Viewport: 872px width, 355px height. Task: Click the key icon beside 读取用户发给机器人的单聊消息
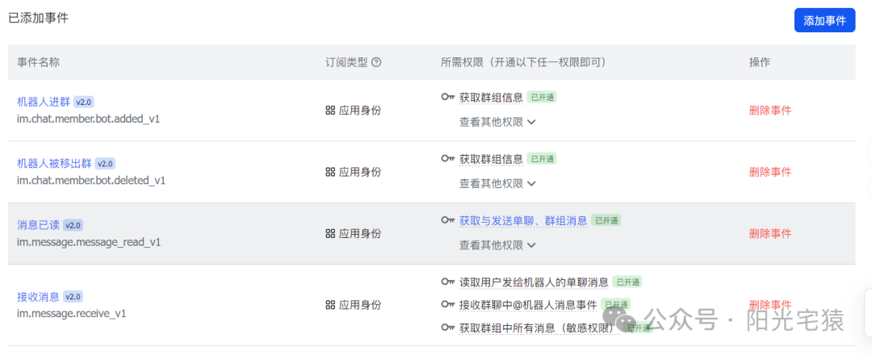[x=447, y=282]
